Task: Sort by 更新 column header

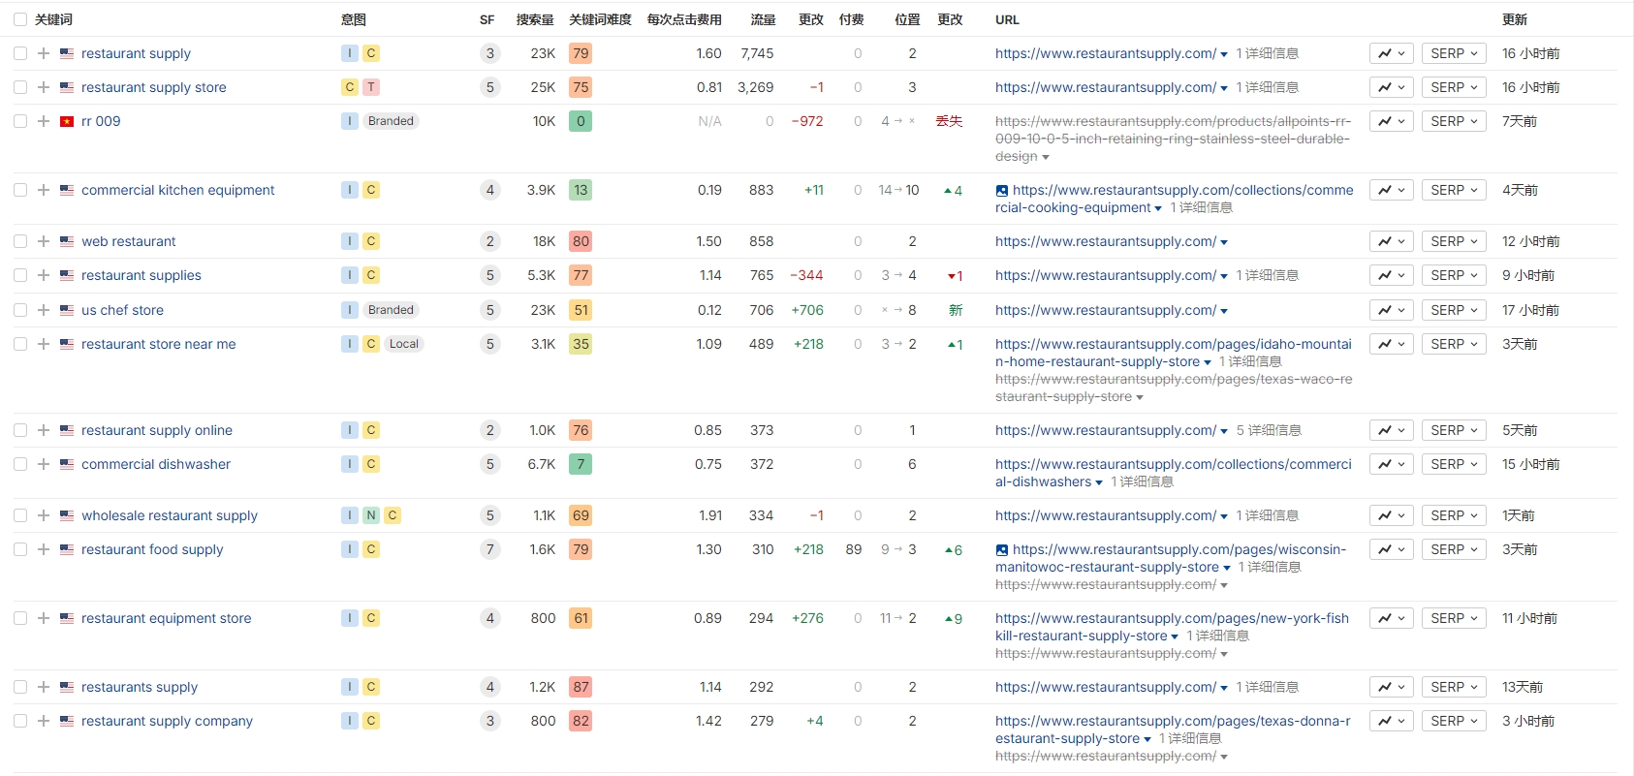Action: point(1515,19)
